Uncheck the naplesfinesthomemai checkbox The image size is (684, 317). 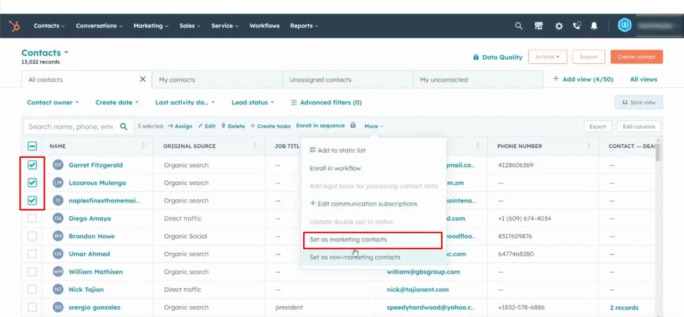(32, 200)
